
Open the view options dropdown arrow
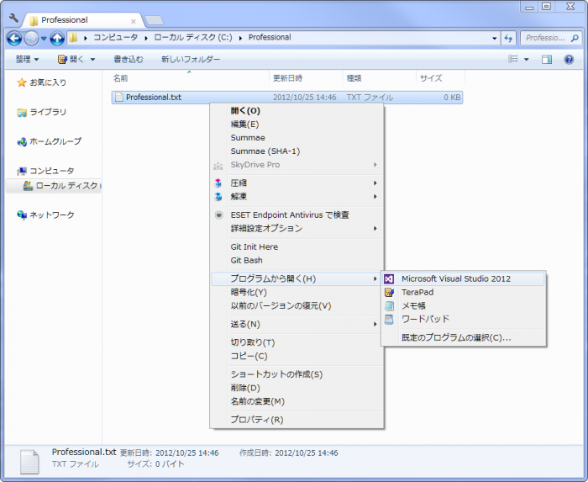[x=526, y=60]
